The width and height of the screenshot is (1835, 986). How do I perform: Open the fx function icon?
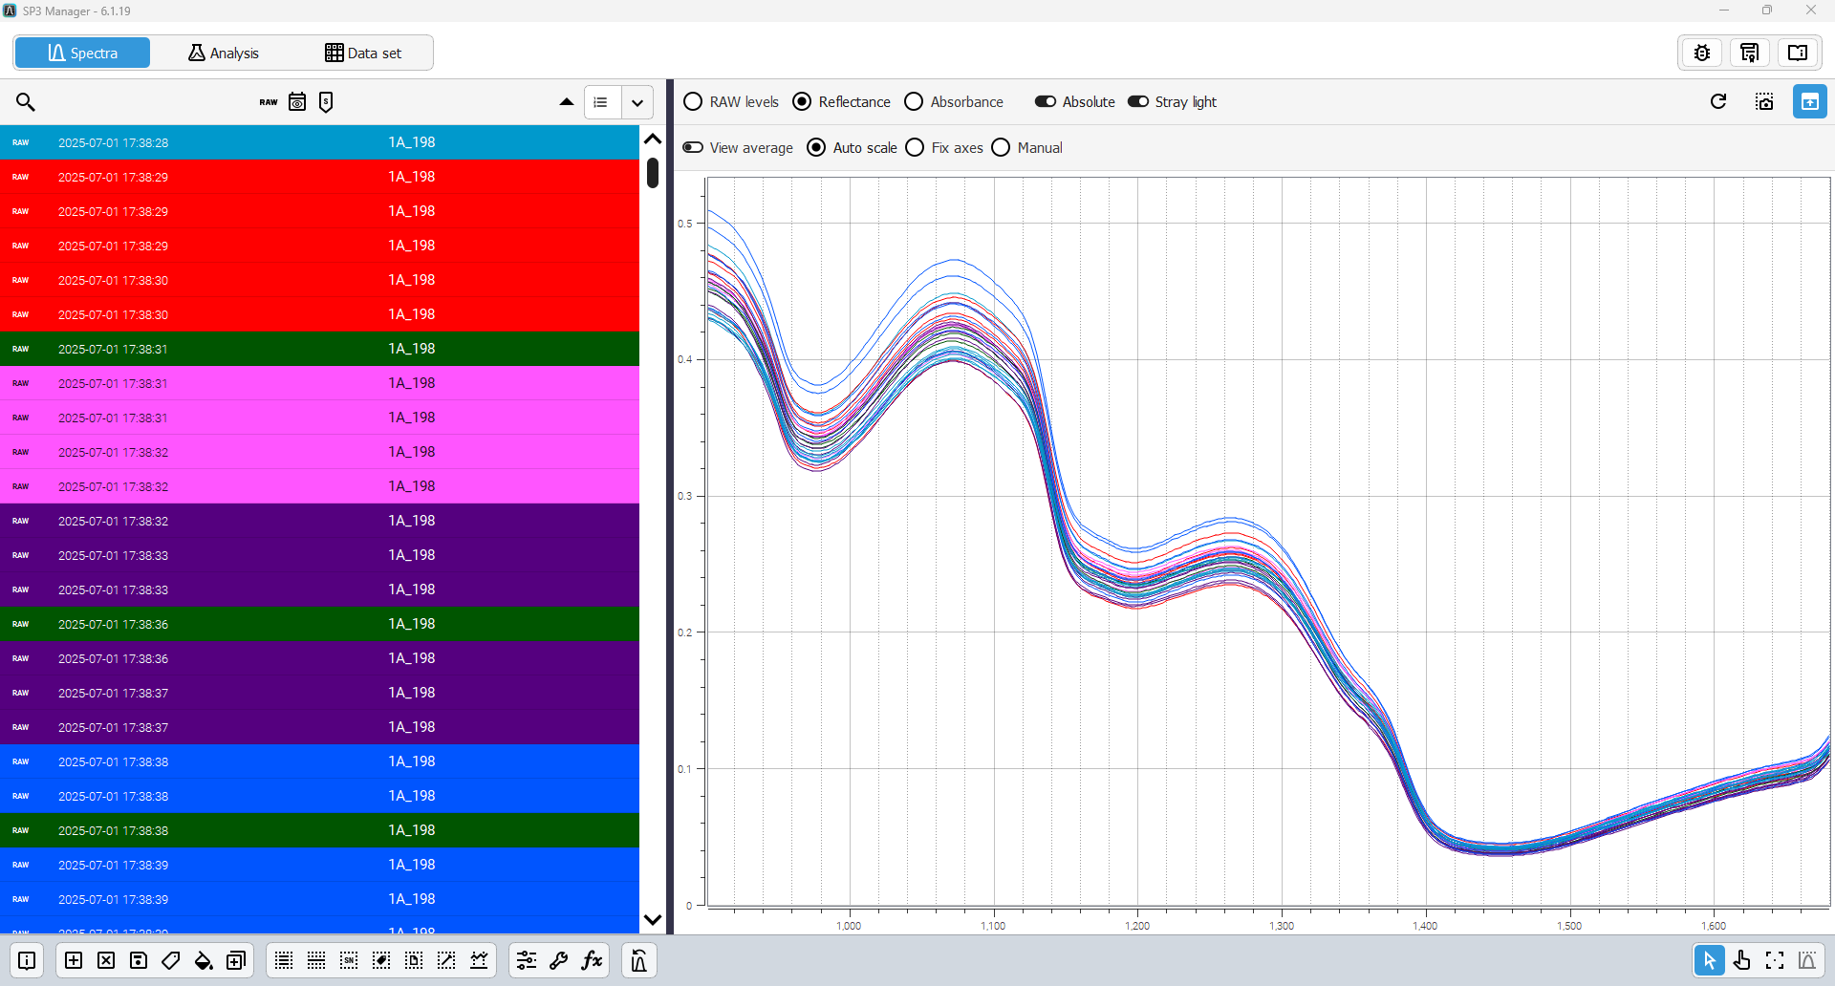tap(592, 960)
